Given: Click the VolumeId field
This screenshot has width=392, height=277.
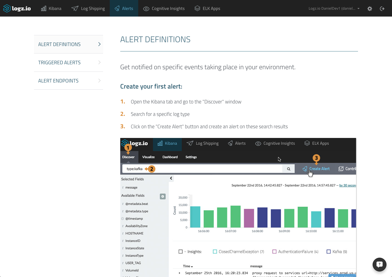Looking at the screenshot, I should tap(132, 270).
